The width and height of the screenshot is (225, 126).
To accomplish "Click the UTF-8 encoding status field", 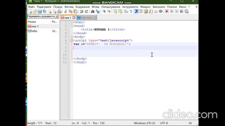I will tap(164, 123).
